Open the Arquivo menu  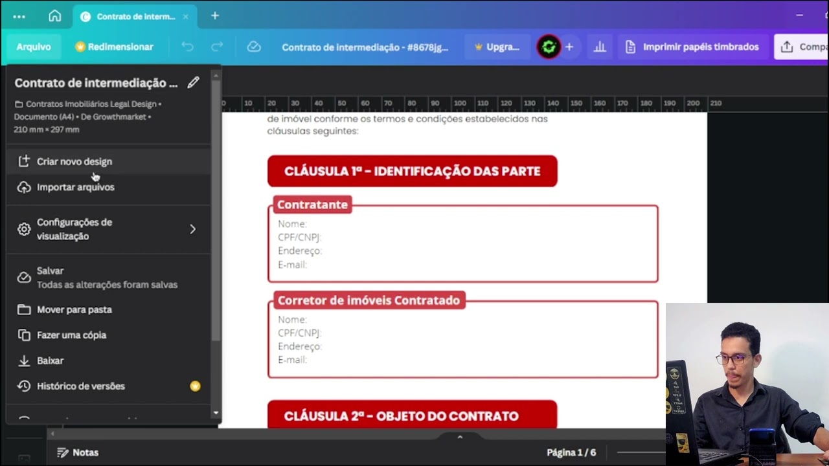[x=34, y=47]
